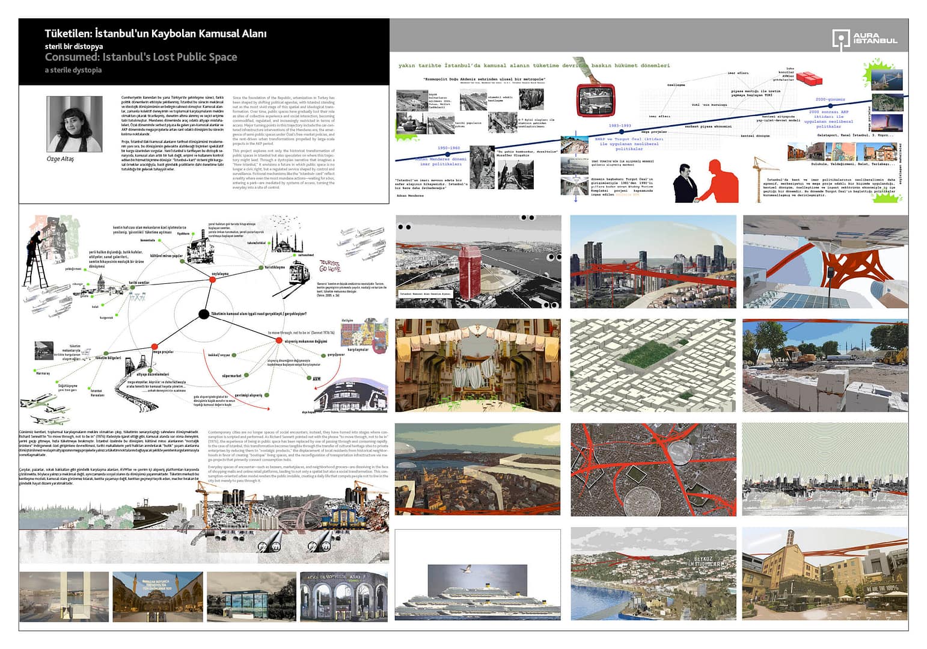Click the red retro television illustration

[x=595, y=100]
